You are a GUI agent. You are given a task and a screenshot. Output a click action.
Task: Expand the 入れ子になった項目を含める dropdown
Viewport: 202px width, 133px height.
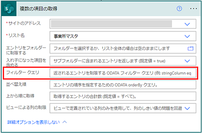(187, 61)
